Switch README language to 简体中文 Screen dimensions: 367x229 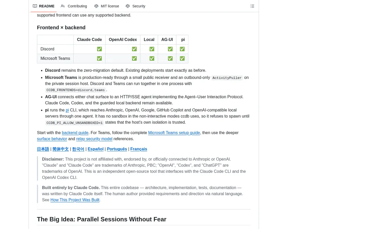[61, 149]
